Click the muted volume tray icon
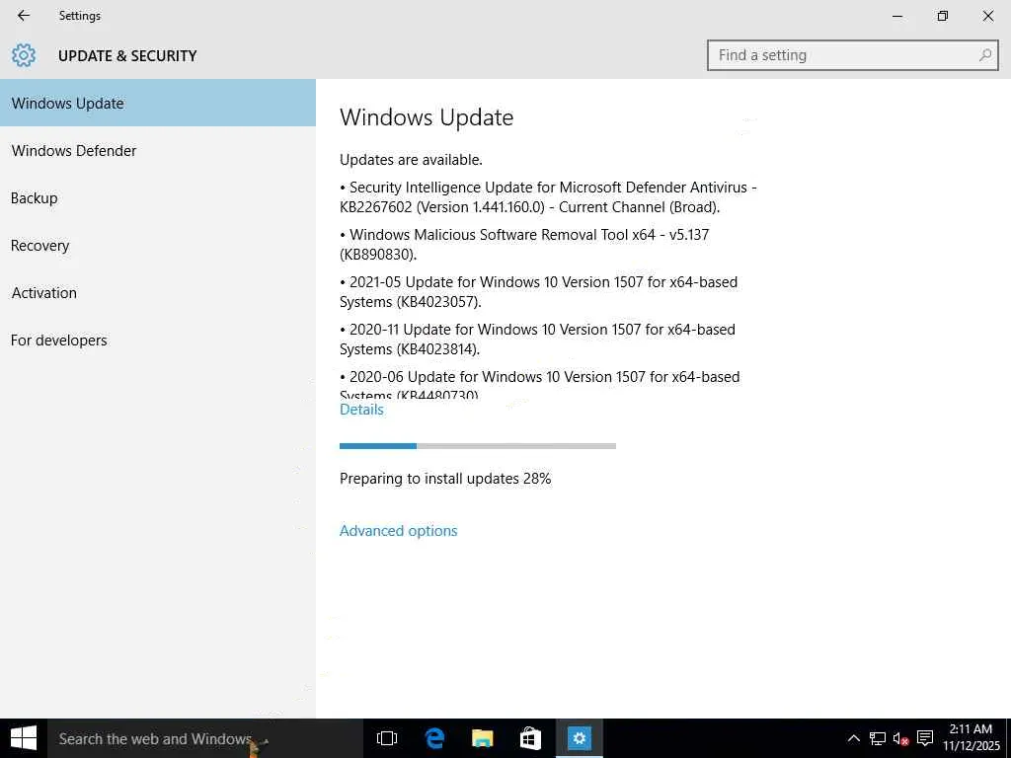Image resolution: width=1011 pixels, height=758 pixels. click(900, 738)
